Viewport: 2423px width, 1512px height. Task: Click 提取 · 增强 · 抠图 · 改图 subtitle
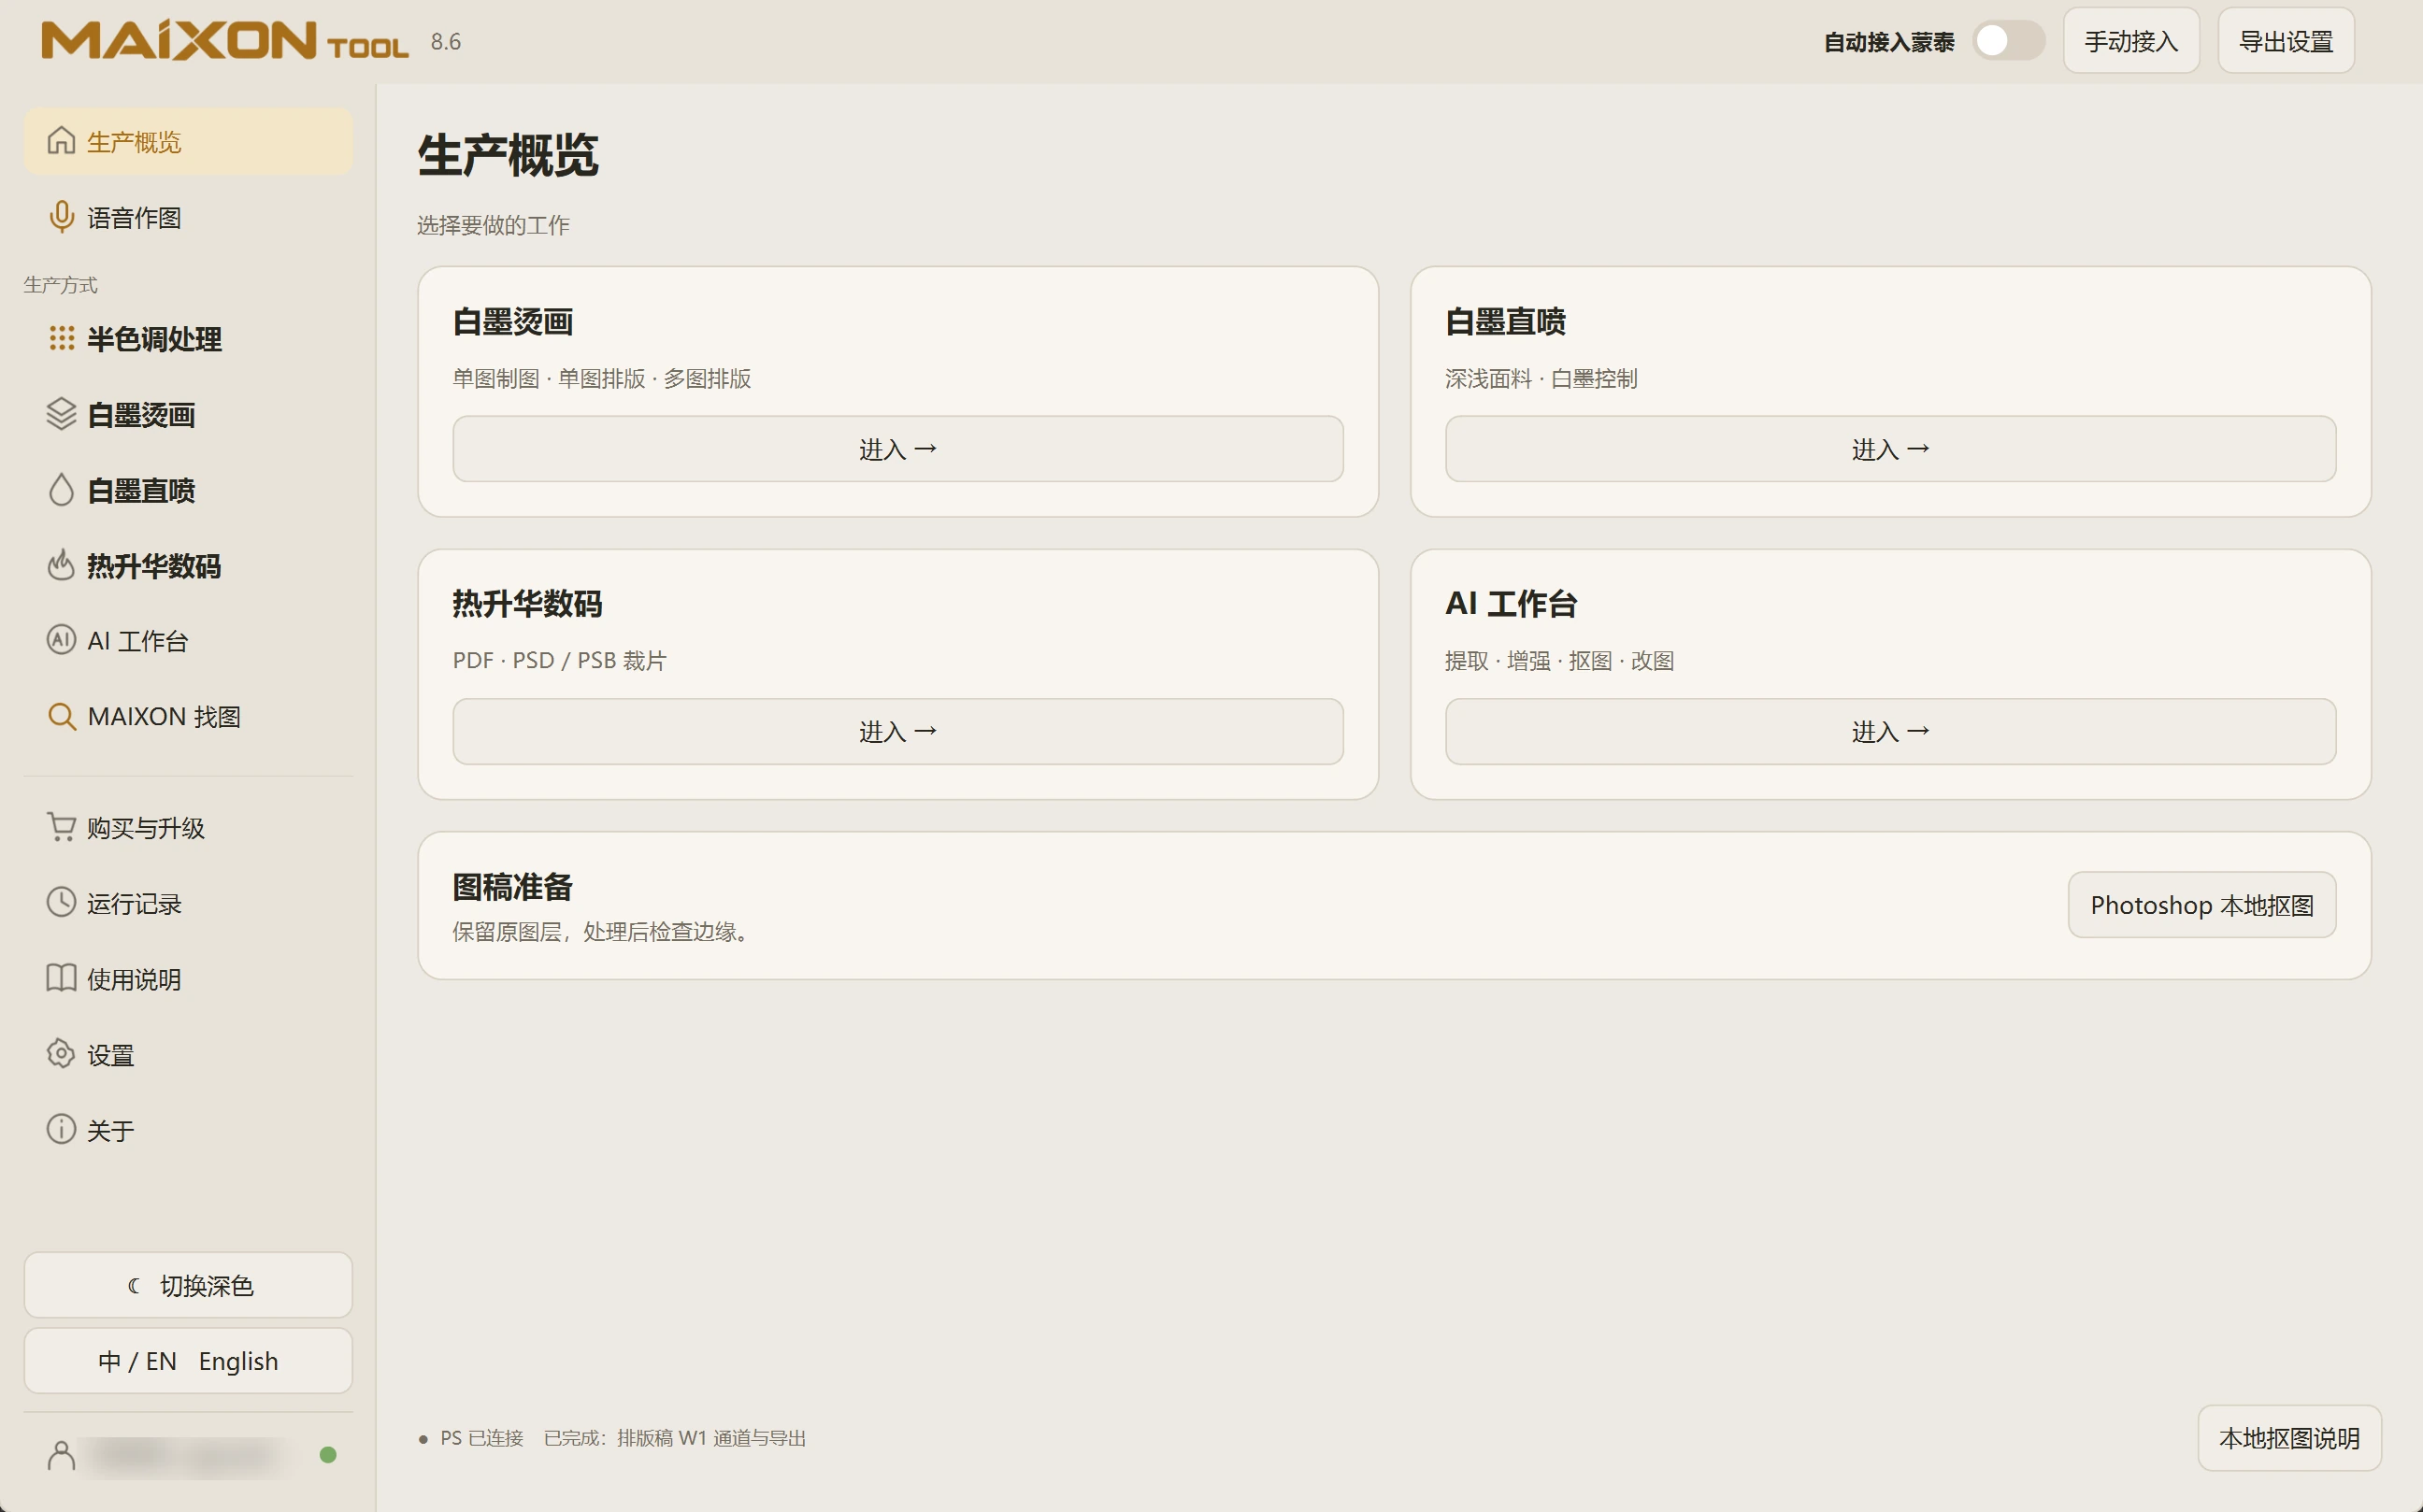point(1558,660)
